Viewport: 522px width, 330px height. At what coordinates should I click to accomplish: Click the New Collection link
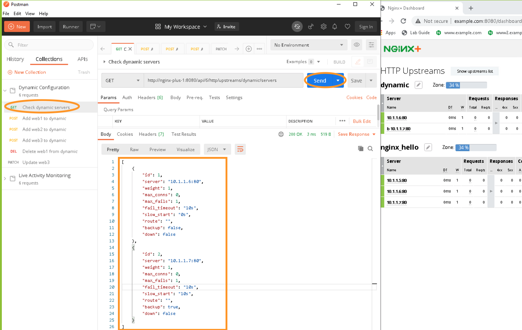[x=27, y=72]
